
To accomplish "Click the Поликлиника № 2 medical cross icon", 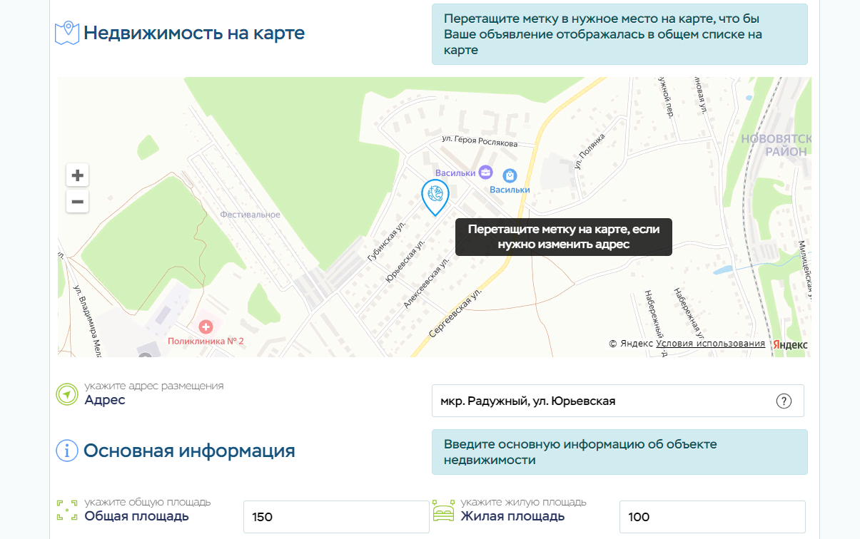I will point(206,327).
